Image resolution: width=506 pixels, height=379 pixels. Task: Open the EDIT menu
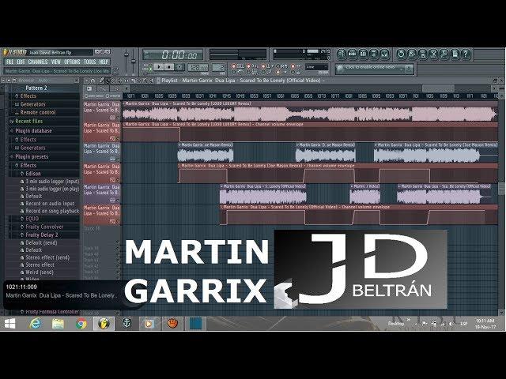point(21,62)
